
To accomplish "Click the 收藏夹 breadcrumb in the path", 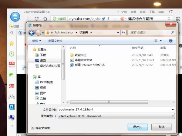I will pyautogui.click(x=84, y=32).
